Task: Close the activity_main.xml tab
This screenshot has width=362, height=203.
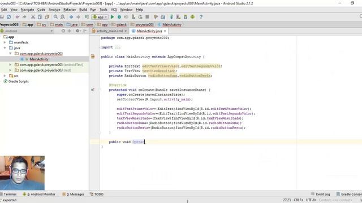Action: click(126, 31)
